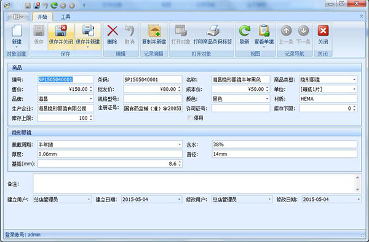
Task: Collapse the ribbon with the chevron icon
Action: pos(362,16)
